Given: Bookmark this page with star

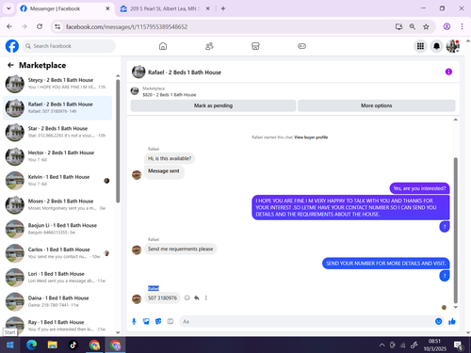Looking at the screenshot, I should pos(426,26).
